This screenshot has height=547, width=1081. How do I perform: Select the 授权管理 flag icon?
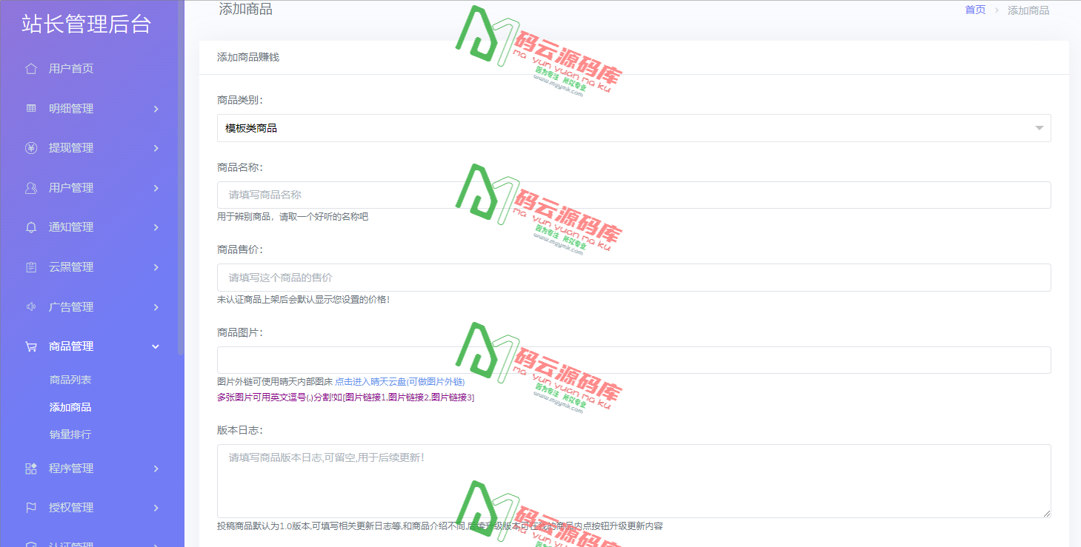[x=30, y=507]
